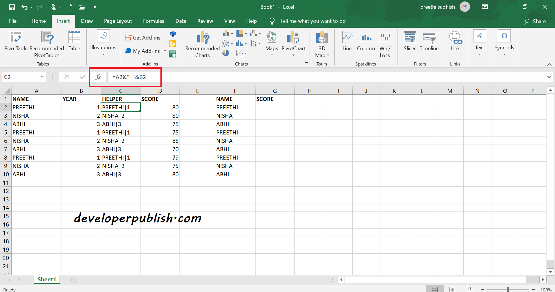
Task: Click the Share button
Action: 536,21
